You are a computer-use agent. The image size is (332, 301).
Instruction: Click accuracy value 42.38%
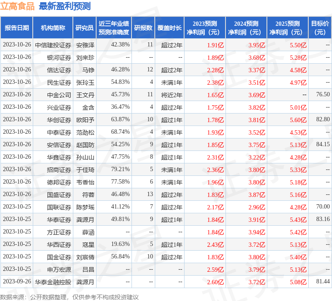[120, 45]
